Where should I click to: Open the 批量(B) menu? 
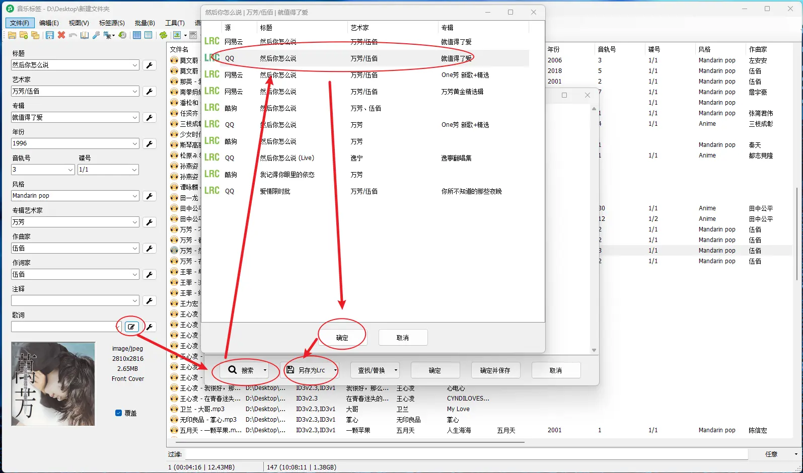point(144,23)
